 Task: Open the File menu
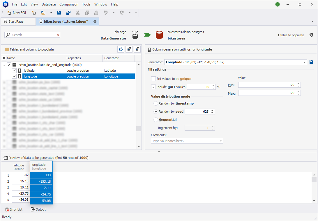pos(15,4)
